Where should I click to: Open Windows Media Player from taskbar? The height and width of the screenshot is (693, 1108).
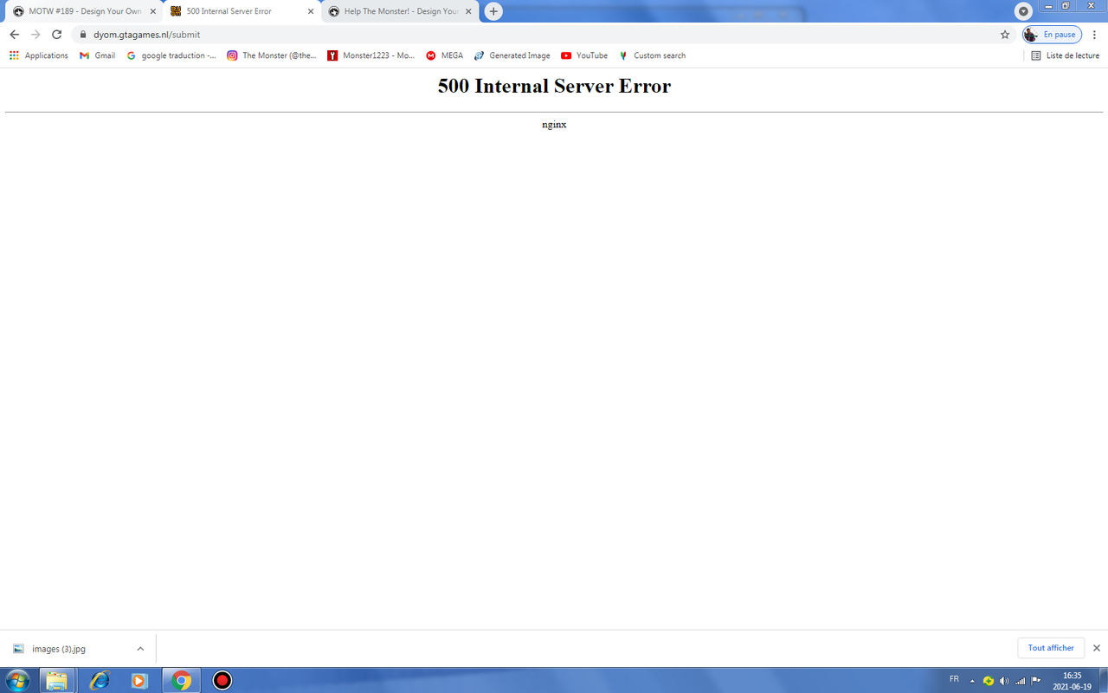coord(139,680)
